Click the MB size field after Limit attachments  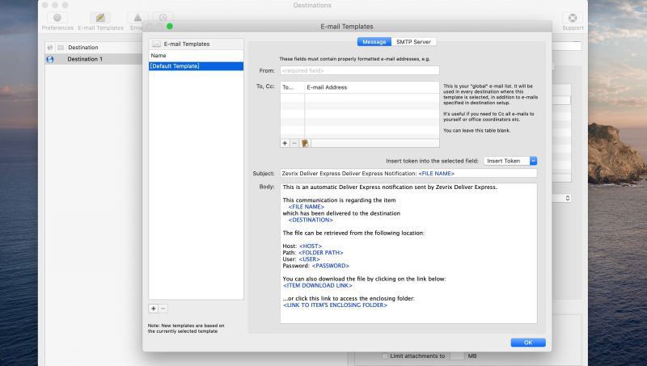[x=457, y=355]
